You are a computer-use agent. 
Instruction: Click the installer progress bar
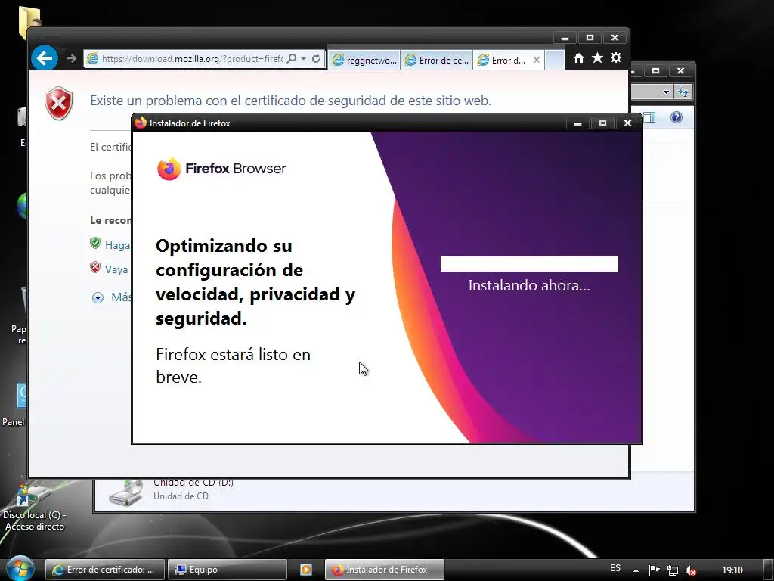529,264
